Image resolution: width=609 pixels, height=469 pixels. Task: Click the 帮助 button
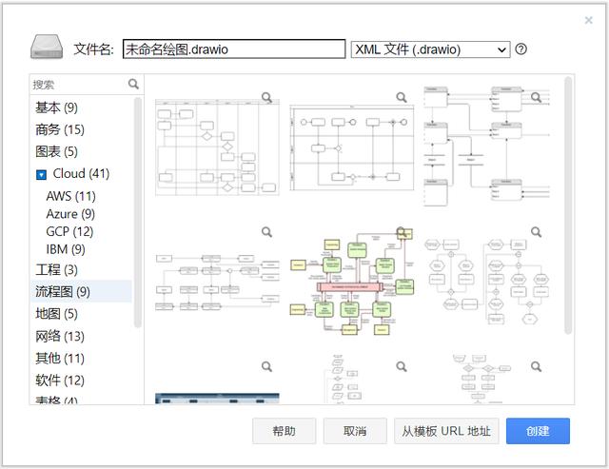pos(284,431)
